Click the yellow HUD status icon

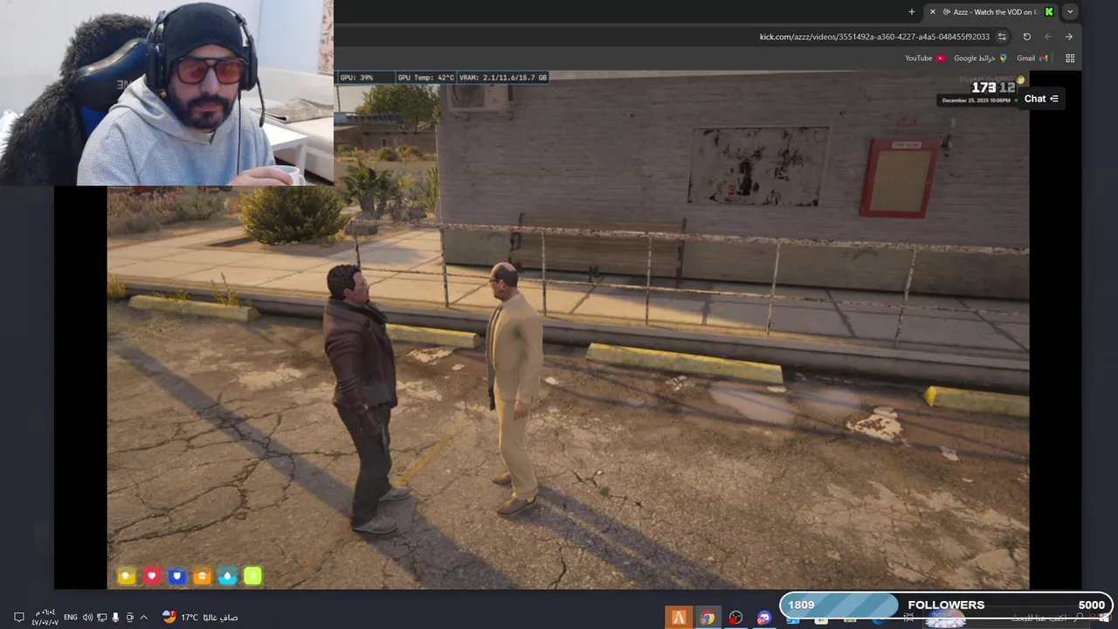coord(127,576)
